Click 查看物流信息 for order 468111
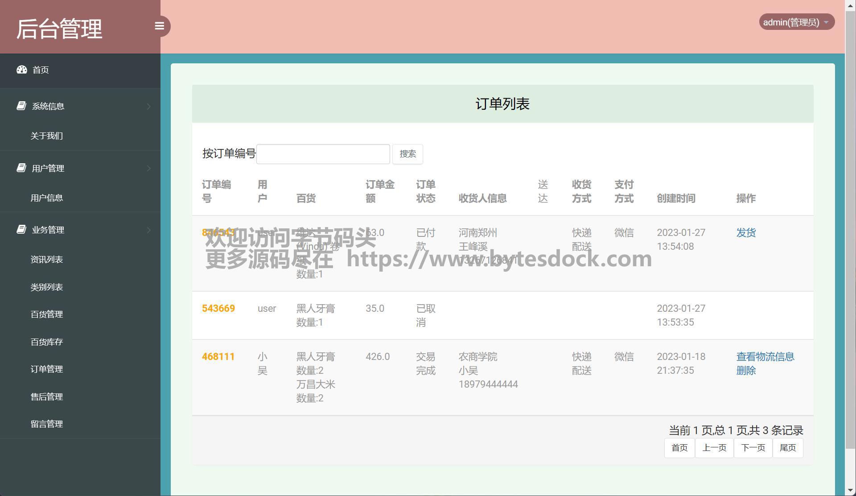The width and height of the screenshot is (856, 496). (x=765, y=357)
